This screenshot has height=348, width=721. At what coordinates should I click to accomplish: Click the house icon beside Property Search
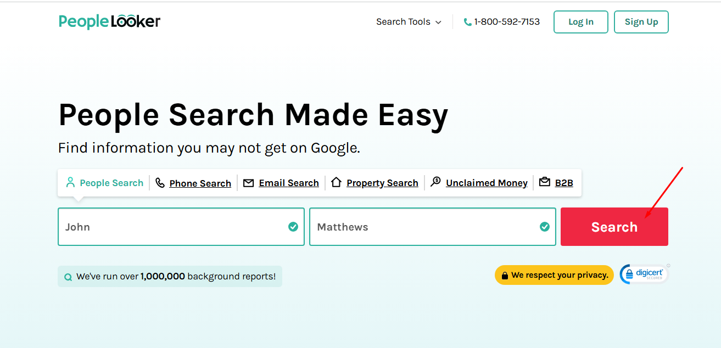tap(336, 182)
